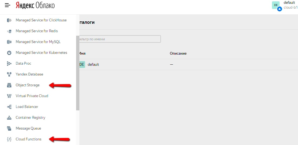Viewport: 298px width, 145px height.
Task: Open the Message Queue service
Action: [x=28, y=128]
